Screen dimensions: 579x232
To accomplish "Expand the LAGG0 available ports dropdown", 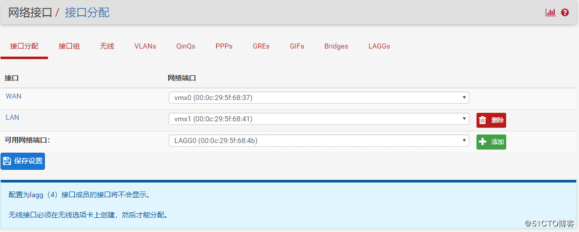I will pyautogui.click(x=318, y=141).
